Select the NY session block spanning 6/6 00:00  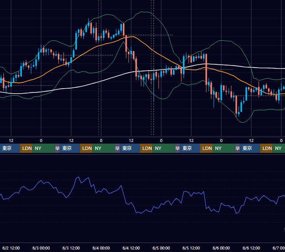pos(223,148)
